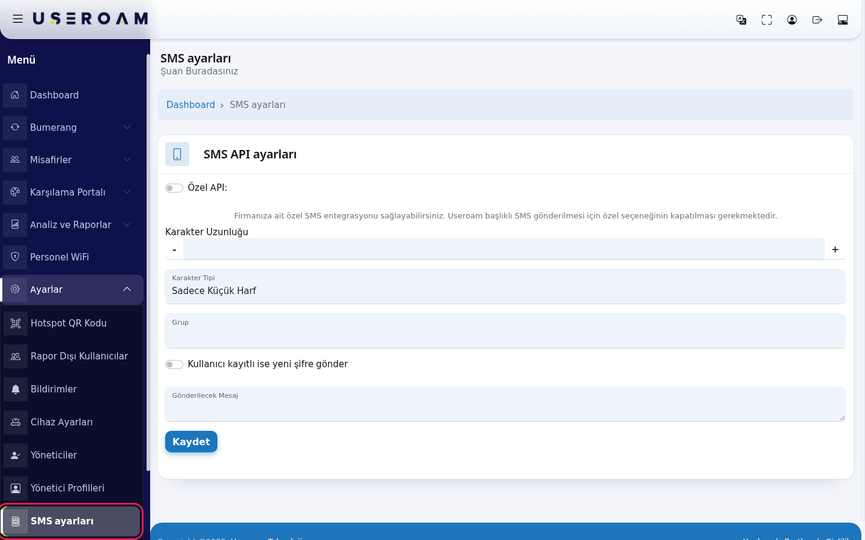Increase Karakter Uzunluğu with plus button
This screenshot has width=865, height=540.
(x=835, y=249)
